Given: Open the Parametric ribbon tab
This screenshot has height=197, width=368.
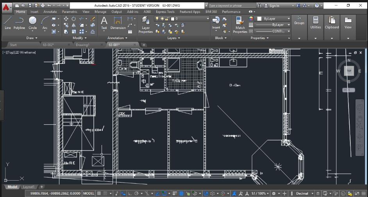Looking at the screenshot, I should point(70,11).
